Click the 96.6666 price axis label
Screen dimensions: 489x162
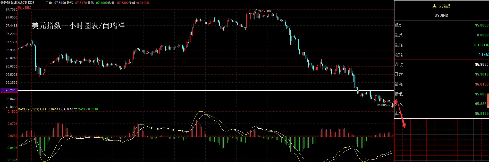(12, 66)
